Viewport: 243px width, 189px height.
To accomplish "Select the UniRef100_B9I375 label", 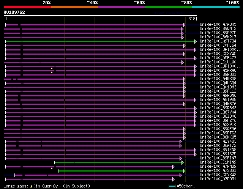I will coord(218,154).
